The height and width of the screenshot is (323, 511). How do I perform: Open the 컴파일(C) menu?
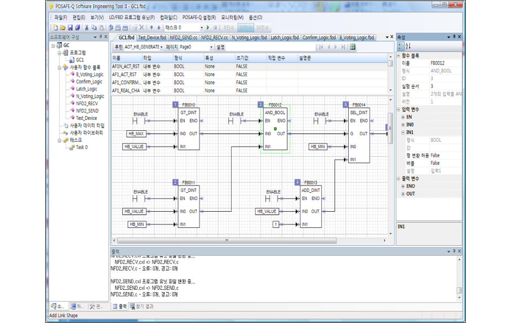[169, 17]
